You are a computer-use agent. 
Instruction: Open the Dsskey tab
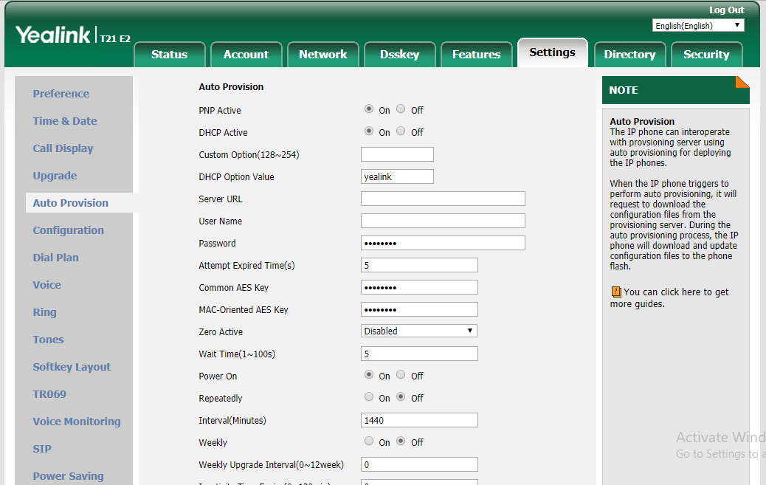point(400,55)
